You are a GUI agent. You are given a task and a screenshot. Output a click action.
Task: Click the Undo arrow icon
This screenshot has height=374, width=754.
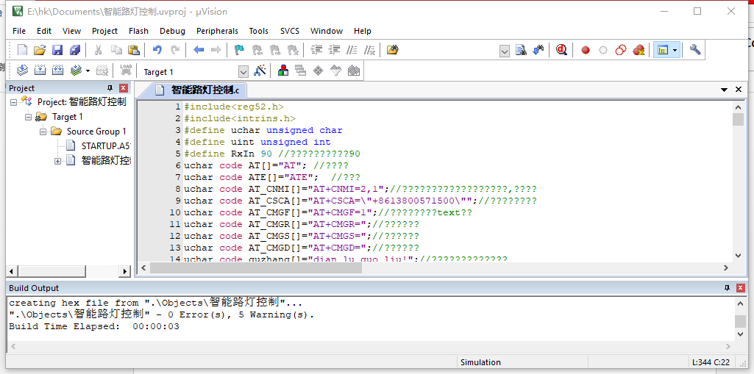pos(157,50)
